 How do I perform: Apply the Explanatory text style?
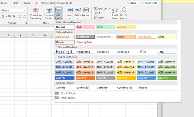[106, 37]
